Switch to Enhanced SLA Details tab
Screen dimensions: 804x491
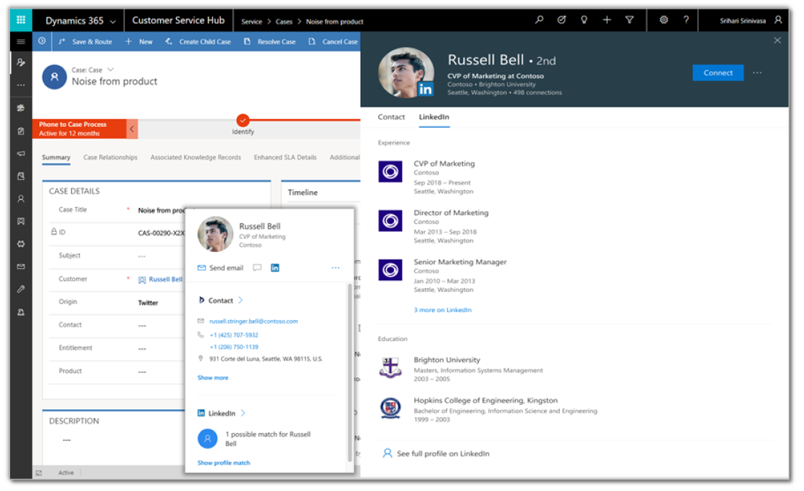pyautogui.click(x=285, y=157)
